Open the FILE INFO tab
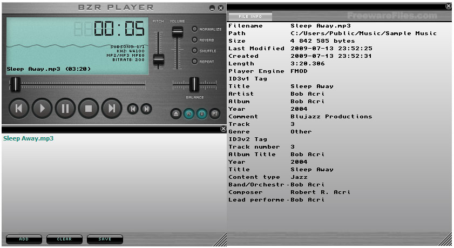454x248 pixels. [250, 17]
